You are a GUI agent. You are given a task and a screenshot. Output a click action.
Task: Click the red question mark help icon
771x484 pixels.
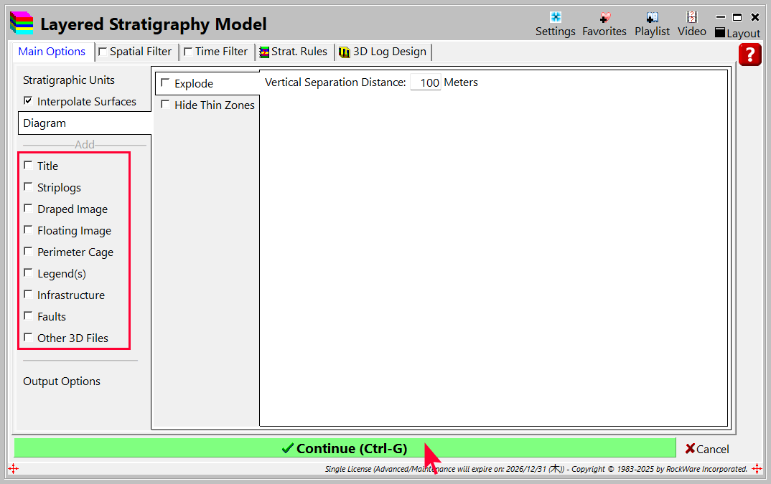tap(749, 55)
